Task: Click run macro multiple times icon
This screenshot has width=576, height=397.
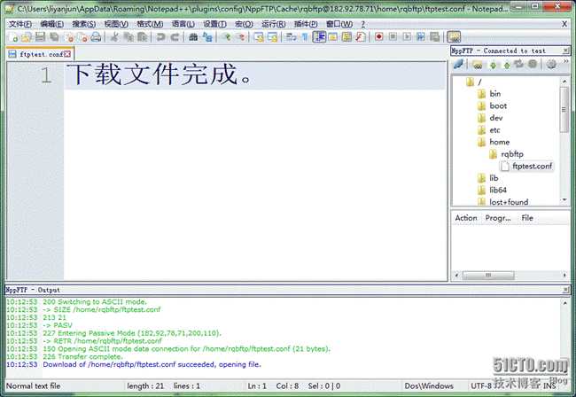Action: [x=421, y=37]
